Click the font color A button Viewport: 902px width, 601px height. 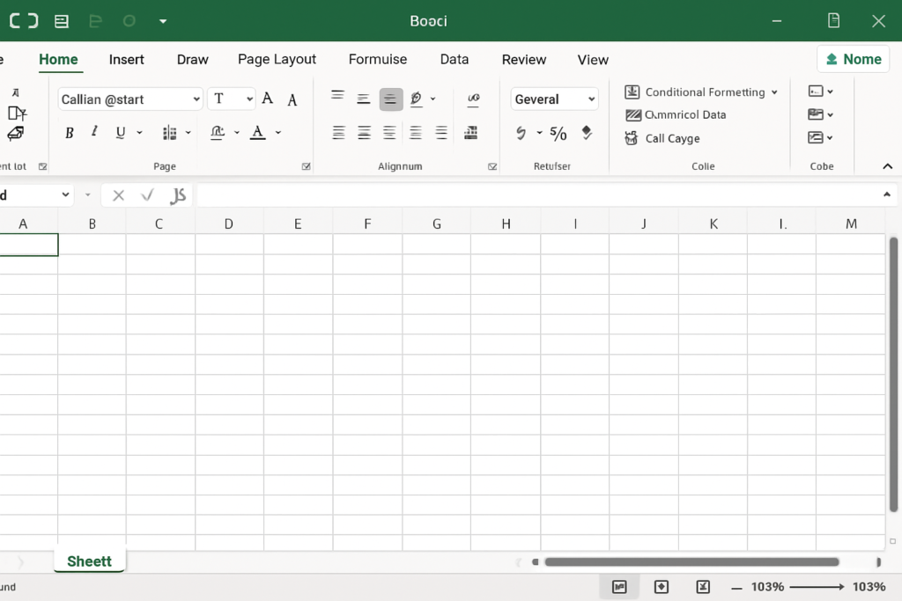click(x=258, y=133)
